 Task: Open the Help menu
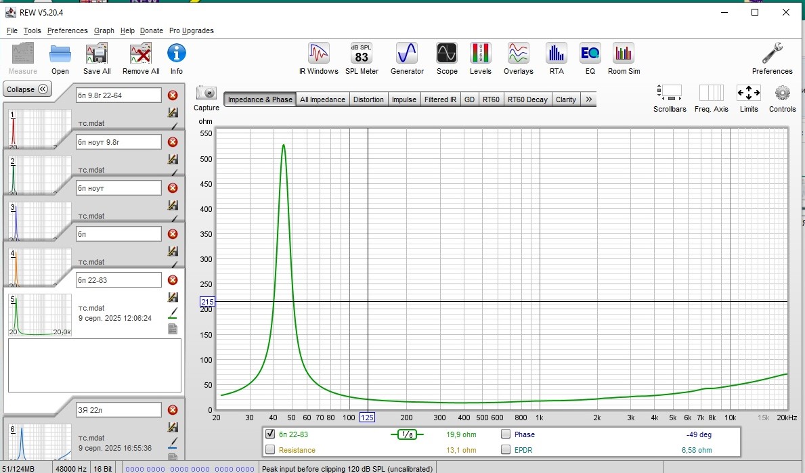click(x=127, y=30)
